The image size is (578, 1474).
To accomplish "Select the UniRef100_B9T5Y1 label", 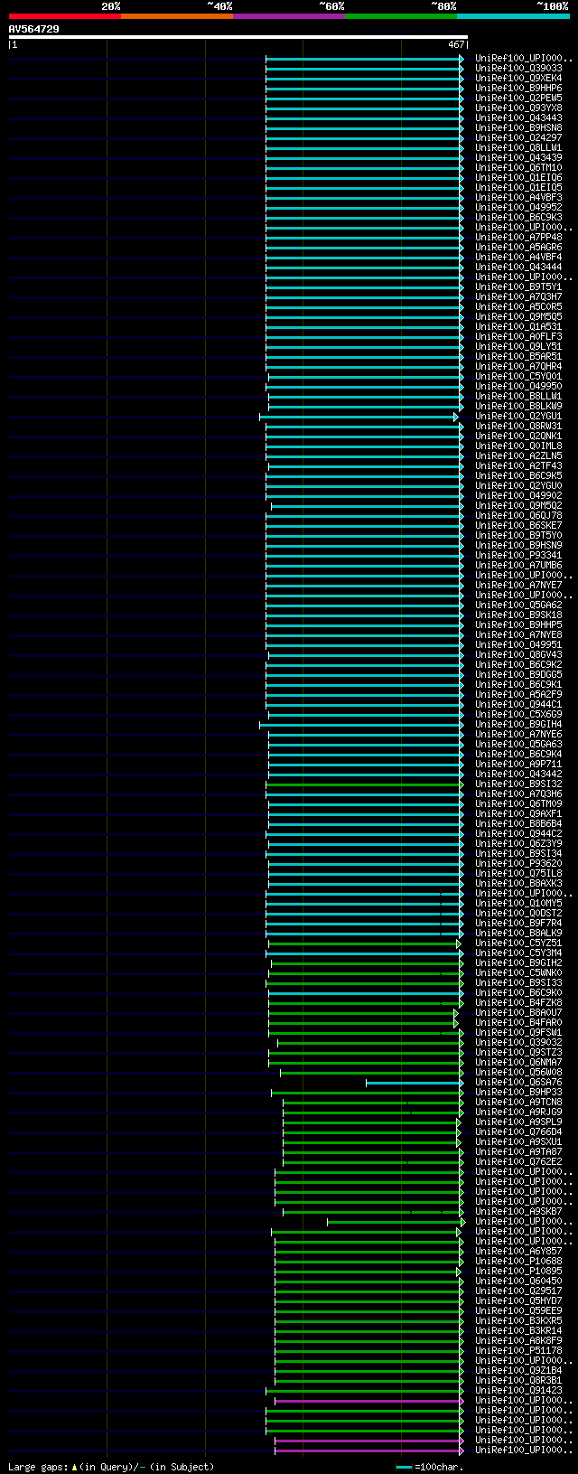I will click(518, 286).
